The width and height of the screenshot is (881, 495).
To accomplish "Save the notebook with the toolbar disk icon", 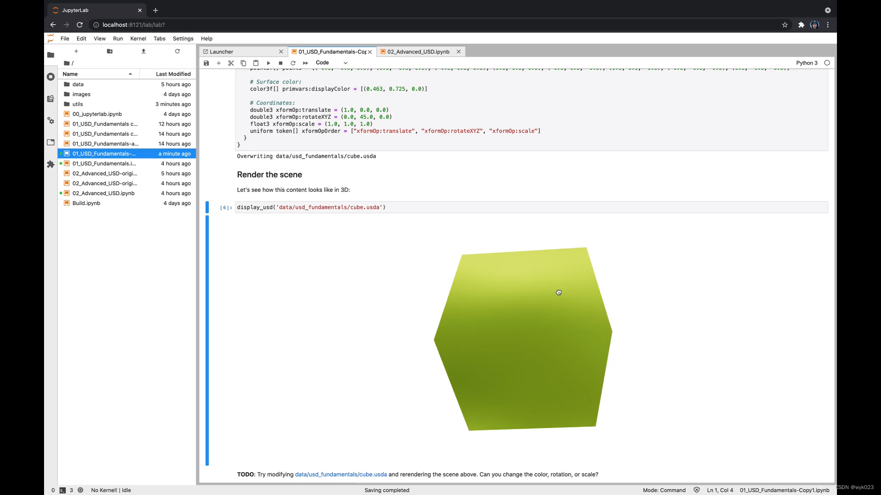I will click(206, 63).
